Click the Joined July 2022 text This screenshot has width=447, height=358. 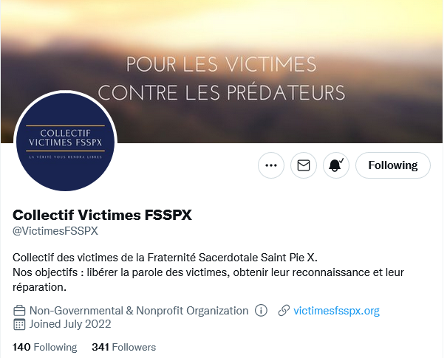pyautogui.click(x=70, y=324)
